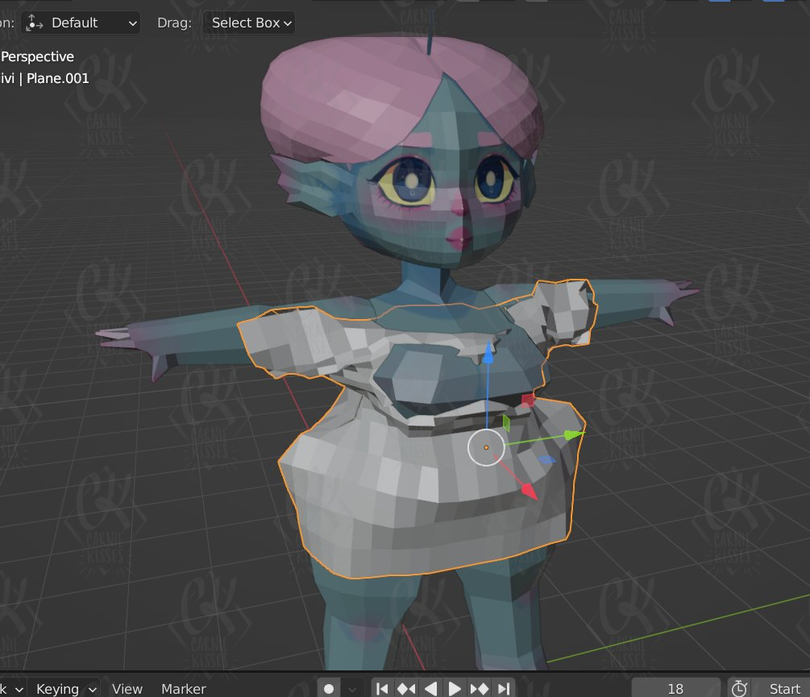Expand the auto keyframing options dropdown

point(352,688)
